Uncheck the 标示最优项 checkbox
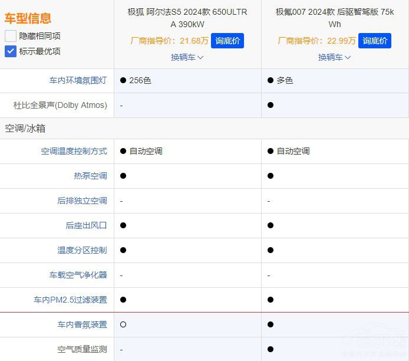Viewport: 409px width, 361px height. click(x=11, y=51)
